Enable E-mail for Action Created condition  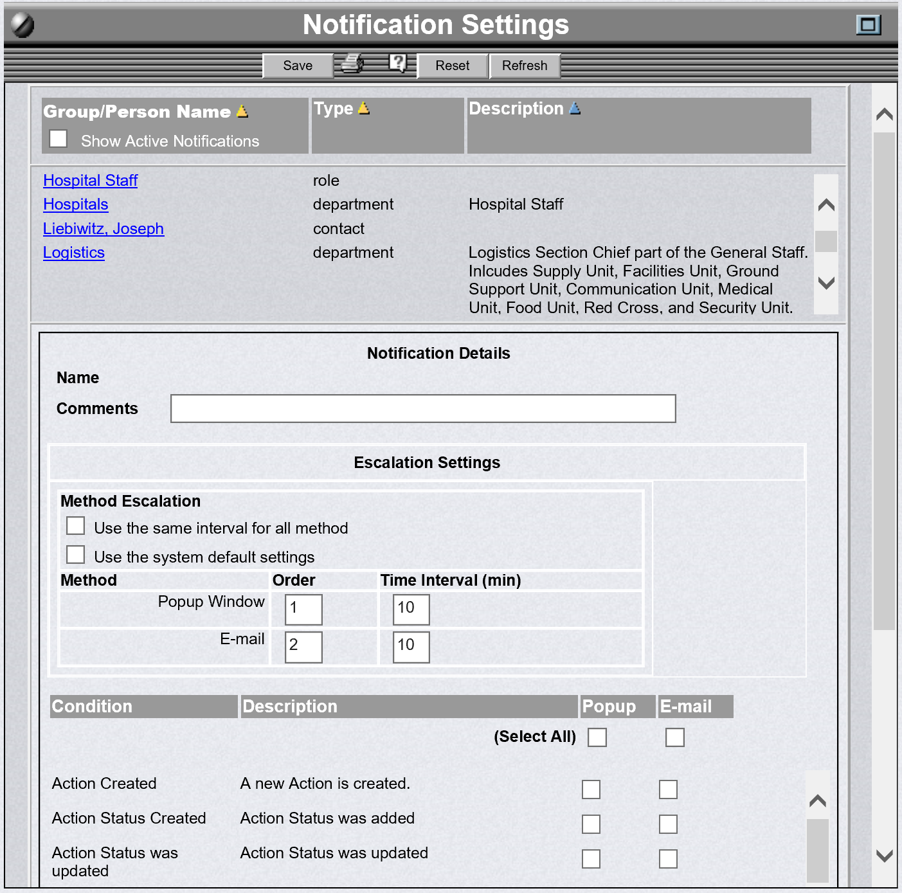pyautogui.click(x=668, y=789)
